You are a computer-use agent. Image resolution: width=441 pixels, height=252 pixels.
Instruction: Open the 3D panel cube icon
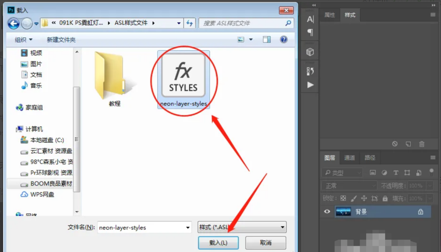click(x=310, y=52)
